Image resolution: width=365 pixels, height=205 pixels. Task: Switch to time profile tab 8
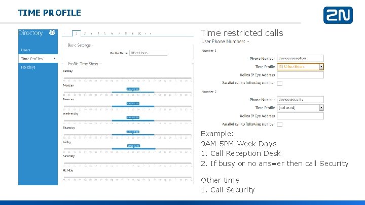126,33
